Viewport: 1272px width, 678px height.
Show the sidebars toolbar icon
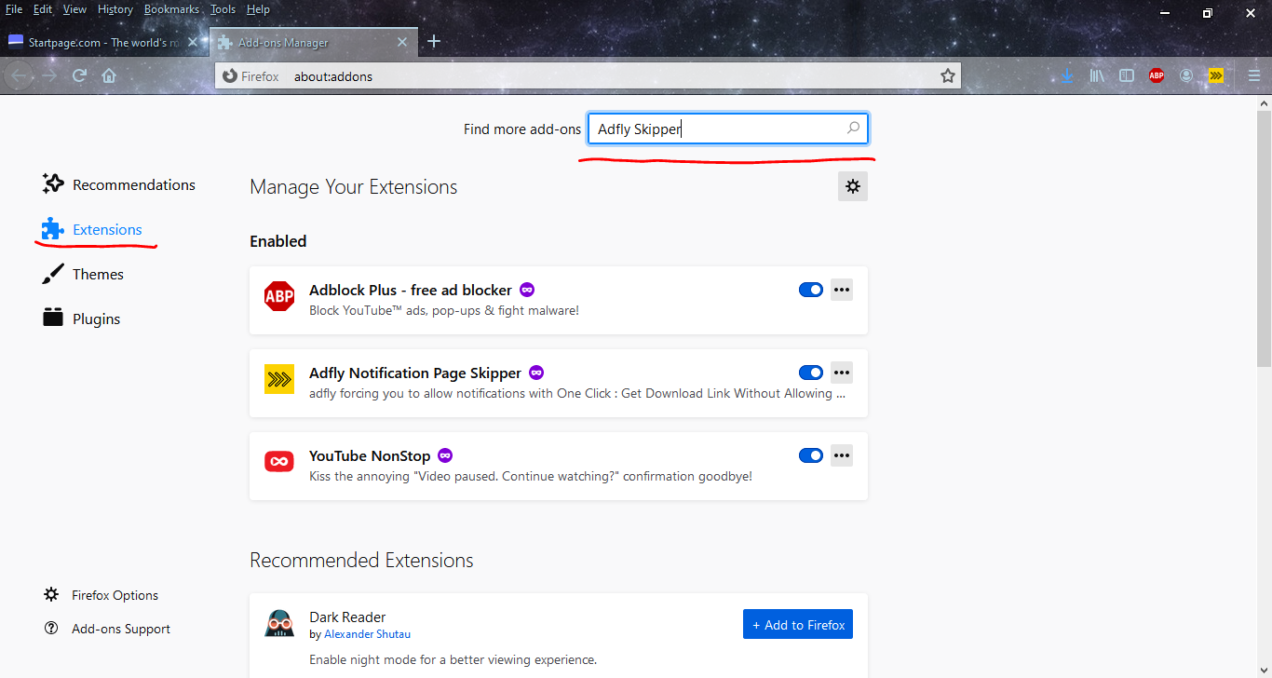tap(1127, 75)
